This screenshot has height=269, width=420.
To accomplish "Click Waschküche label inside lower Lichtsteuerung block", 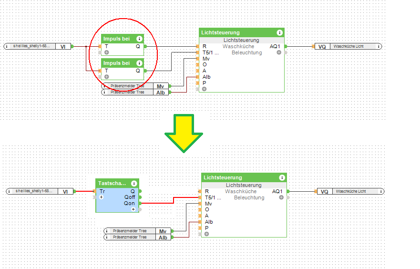I will click(241, 191).
